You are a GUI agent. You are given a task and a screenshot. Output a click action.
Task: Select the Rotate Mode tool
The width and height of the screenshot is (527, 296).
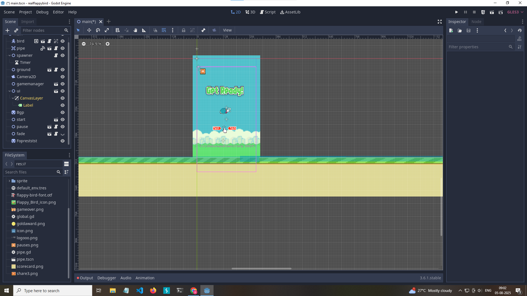click(98, 30)
